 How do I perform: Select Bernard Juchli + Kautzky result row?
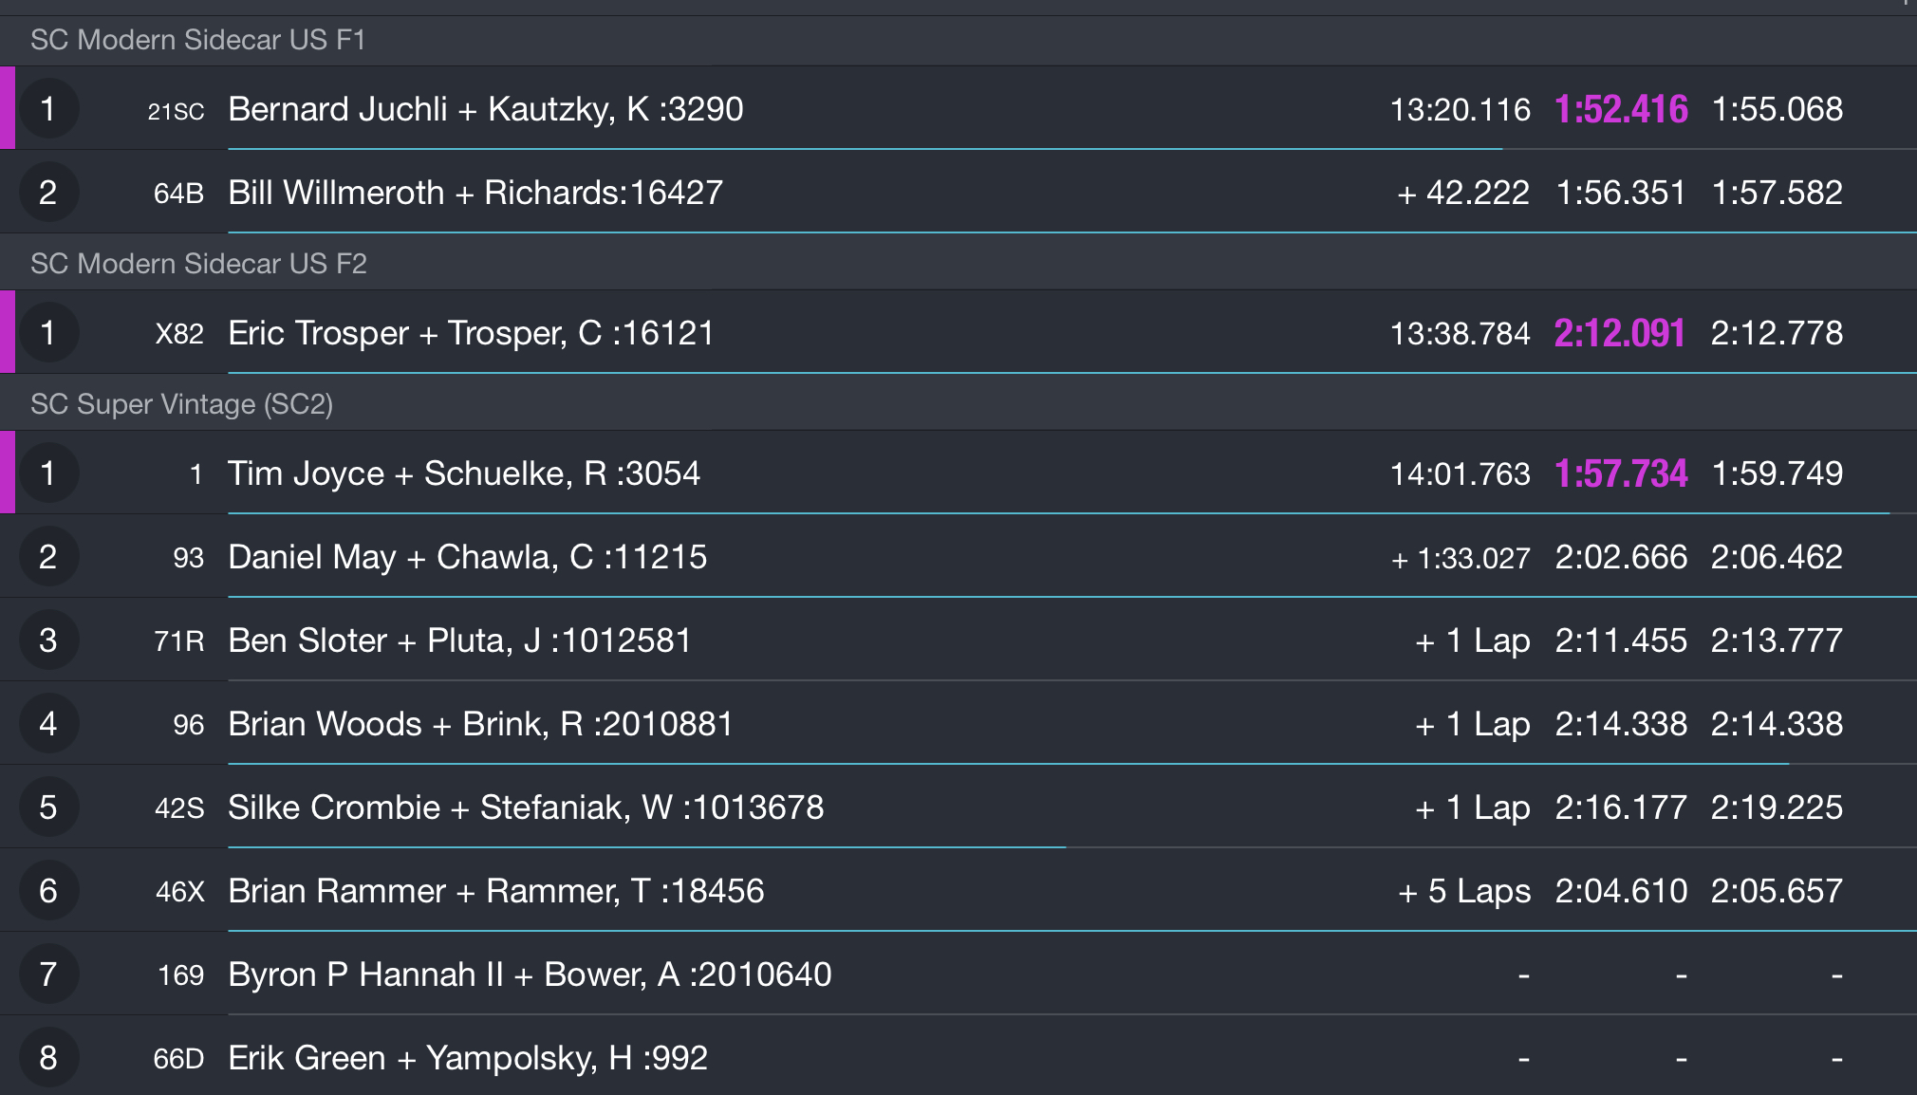click(x=958, y=108)
